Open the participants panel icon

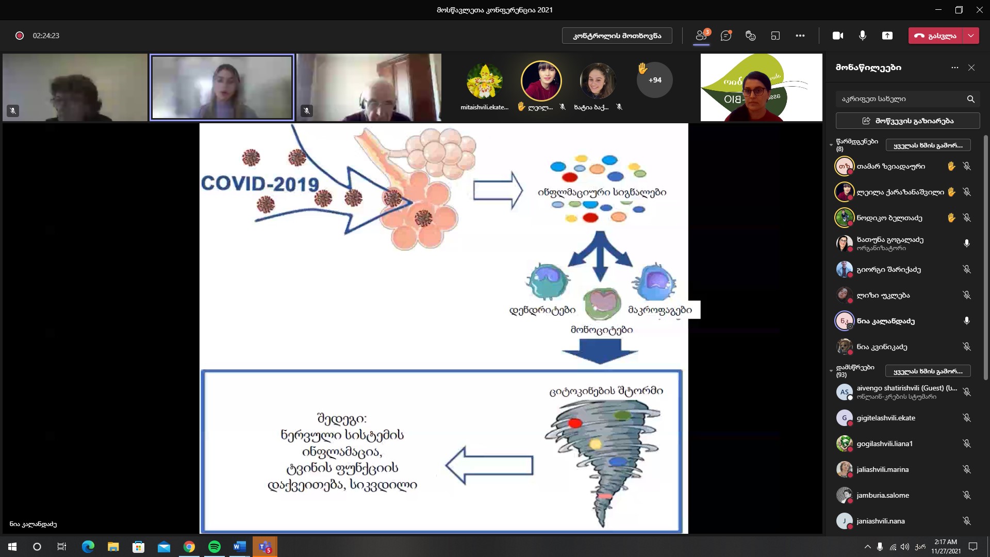point(701,36)
